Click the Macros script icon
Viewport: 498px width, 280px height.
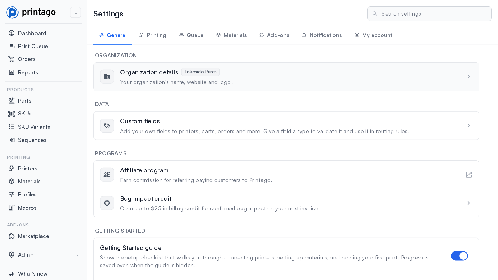point(12,208)
